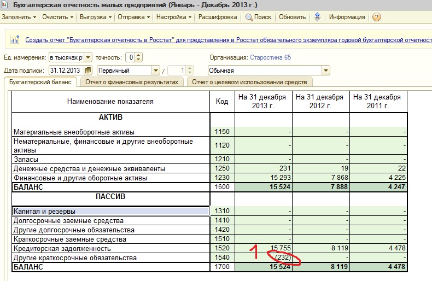Image resolution: width=432 pixels, height=281 pixels.
Task: Expand the Первичный report type dropdown
Action: (x=155, y=70)
